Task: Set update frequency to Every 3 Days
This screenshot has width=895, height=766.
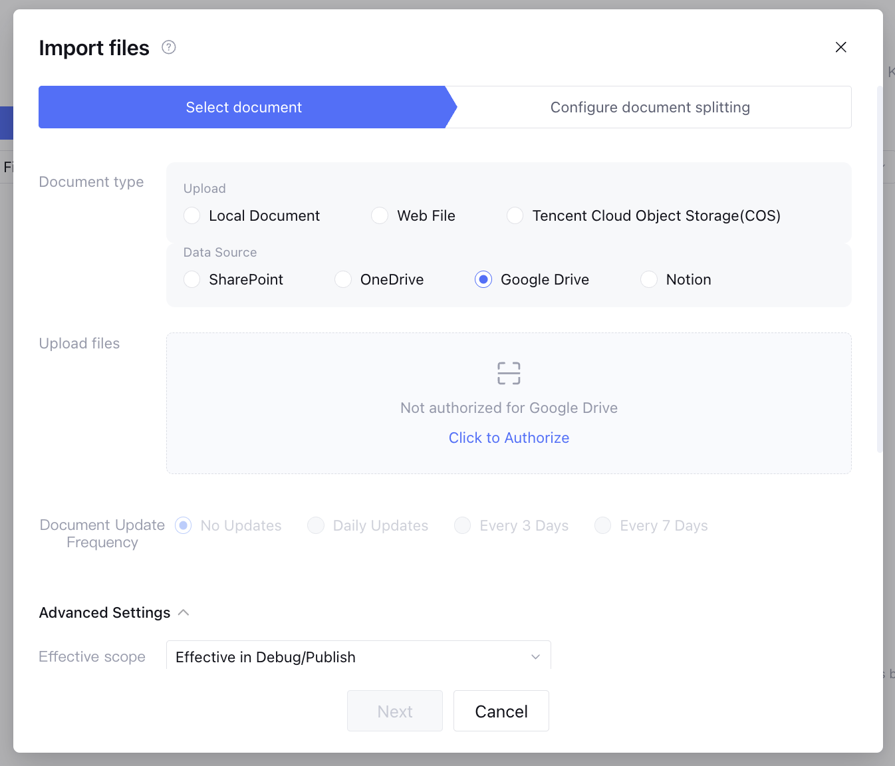Action: coord(463,525)
